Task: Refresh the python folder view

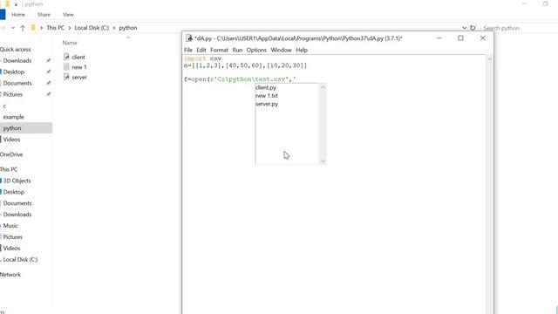Action: (473, 28)
